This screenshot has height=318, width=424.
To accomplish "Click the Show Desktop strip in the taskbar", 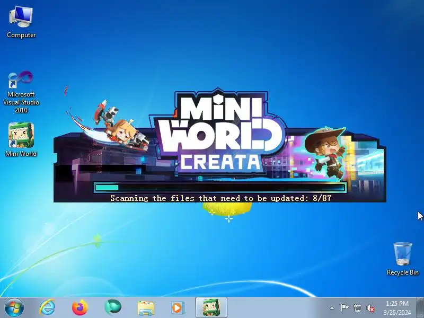I will click(420, 308).
